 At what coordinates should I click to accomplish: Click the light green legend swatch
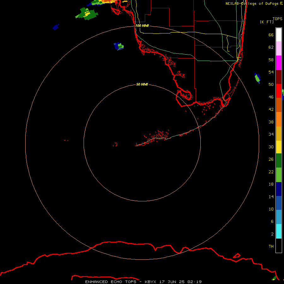279,175
